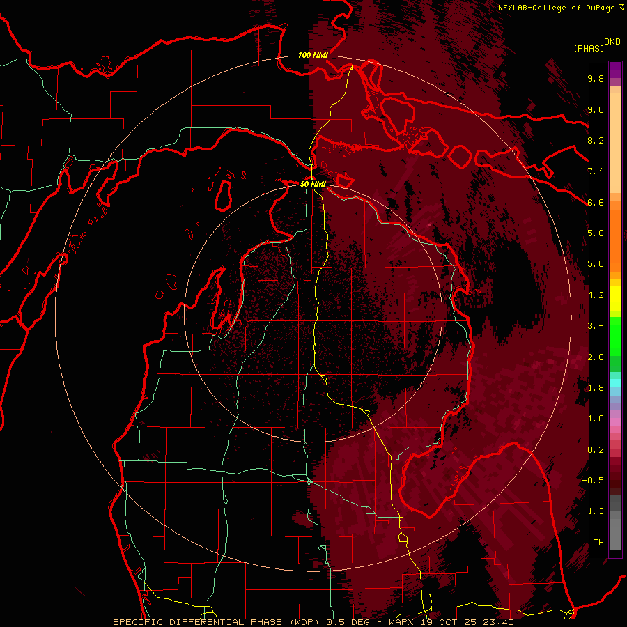Click the "NEXLAB-College of DuPage" credit text
The width and height of the screenshot is (627, 627).
(x=556, y=8)
